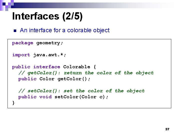180x135 pixels.
Task: Click the word "geometry" in package line
Action: tap(48, 43)
